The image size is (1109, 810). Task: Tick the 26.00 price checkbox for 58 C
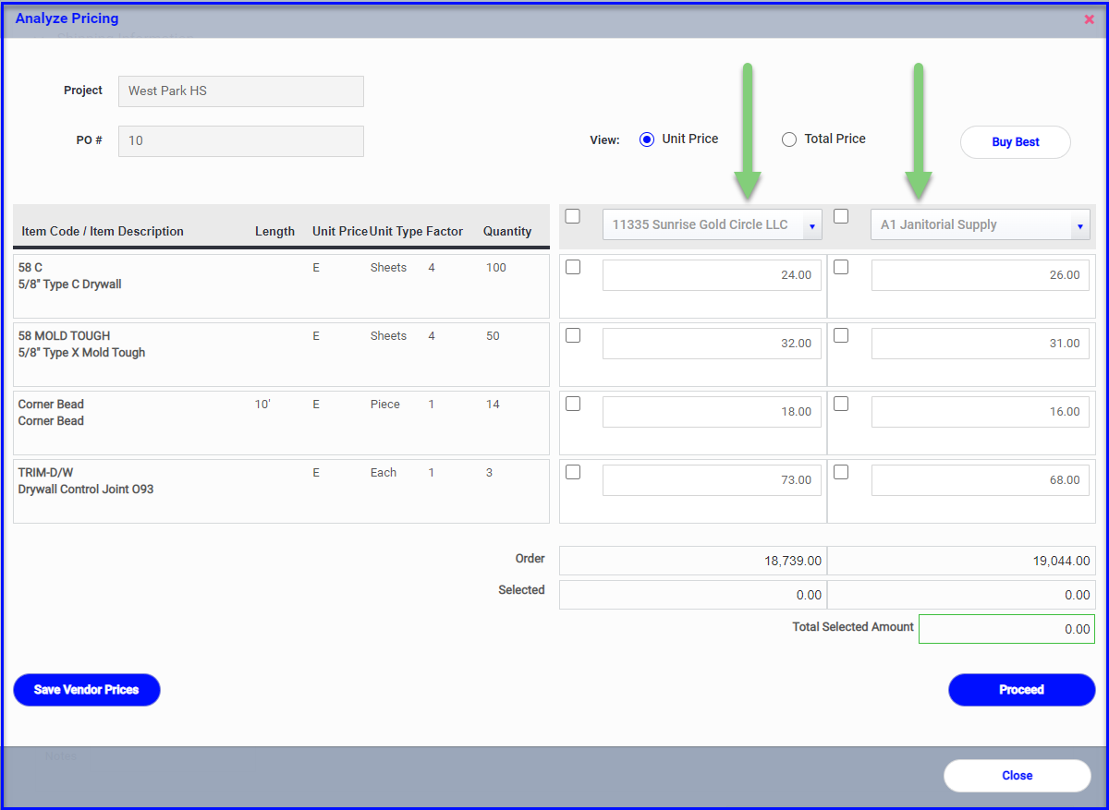pyautogui.click(x=841, y=267)
